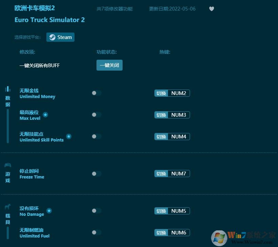Viewport: 278px width, 247px height.
Task: Choose the Steam platform button
Action: coord(61,37)
